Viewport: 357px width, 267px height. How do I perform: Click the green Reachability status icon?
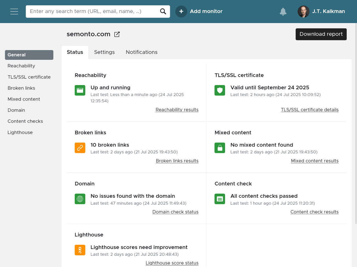pos(80,90)
